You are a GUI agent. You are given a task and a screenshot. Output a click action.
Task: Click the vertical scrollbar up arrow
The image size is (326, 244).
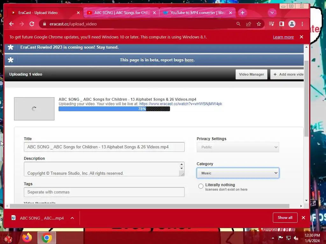[306, 47]
